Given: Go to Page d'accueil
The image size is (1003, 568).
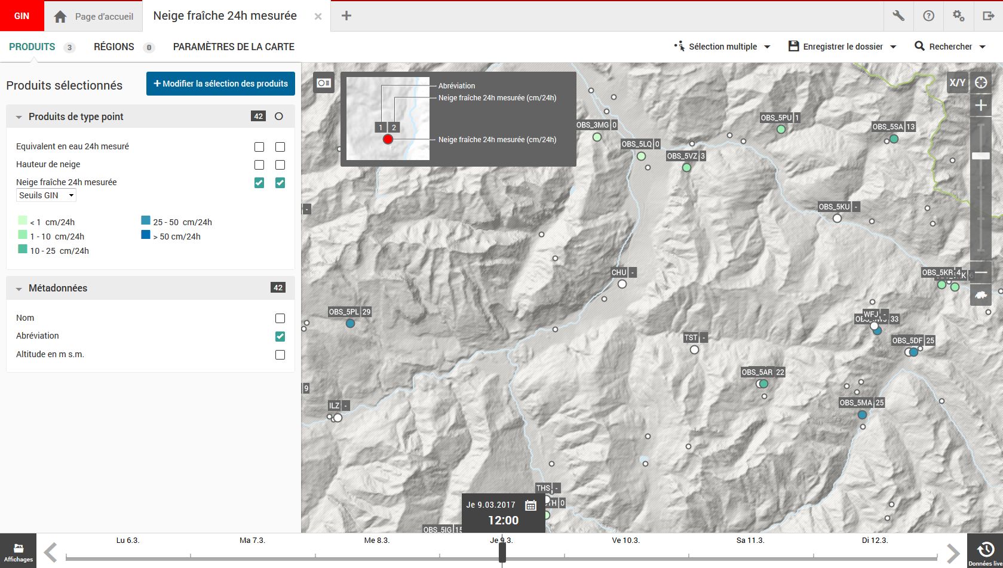Looking at the screenshot, I should [x=94, y=17].
